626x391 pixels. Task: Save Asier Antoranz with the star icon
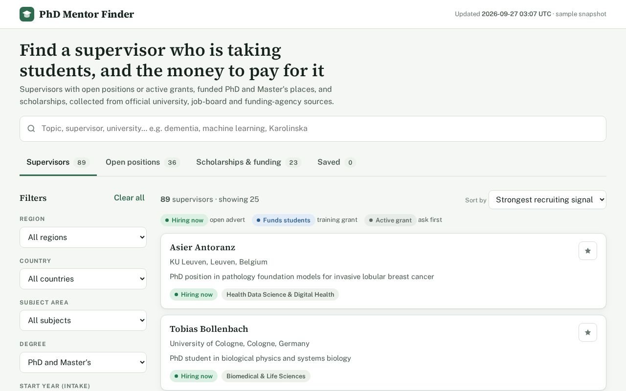point(588,251)
